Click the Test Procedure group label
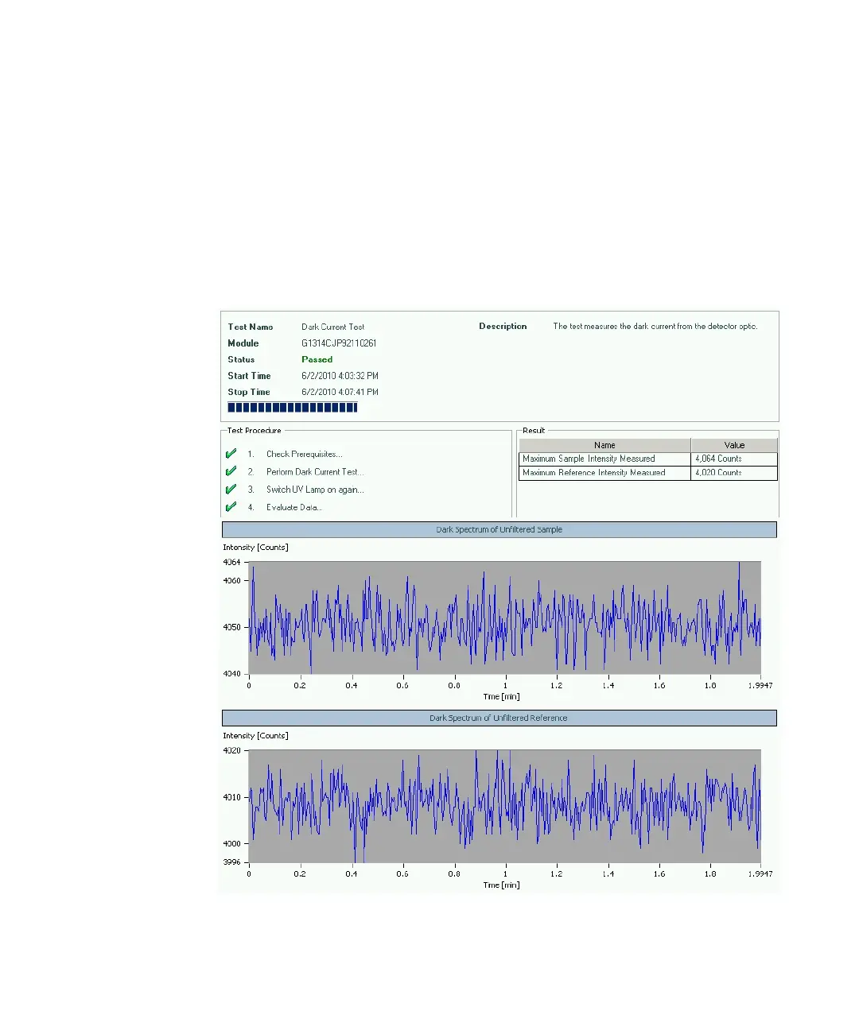Screen dimensions: 859x1030 255,431
